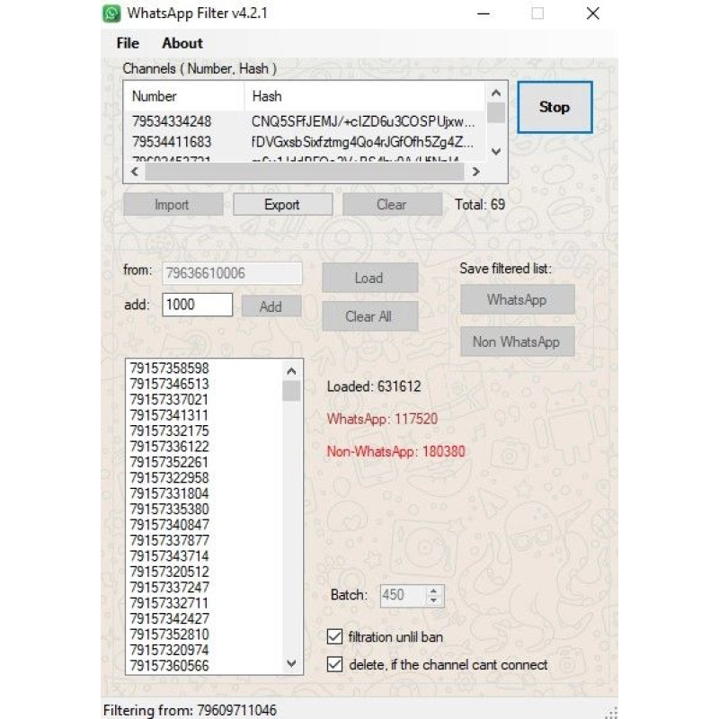Click the Export button
This screenshot has width=719, height=719.
[x=282, y=204]
